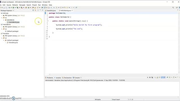The width and height of the screenshot is (180, 101).
Task: Open the New Java Class dropdown arrow
Action: click(30, 8)
